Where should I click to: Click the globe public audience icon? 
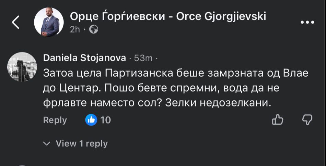(x=93, y=30)
